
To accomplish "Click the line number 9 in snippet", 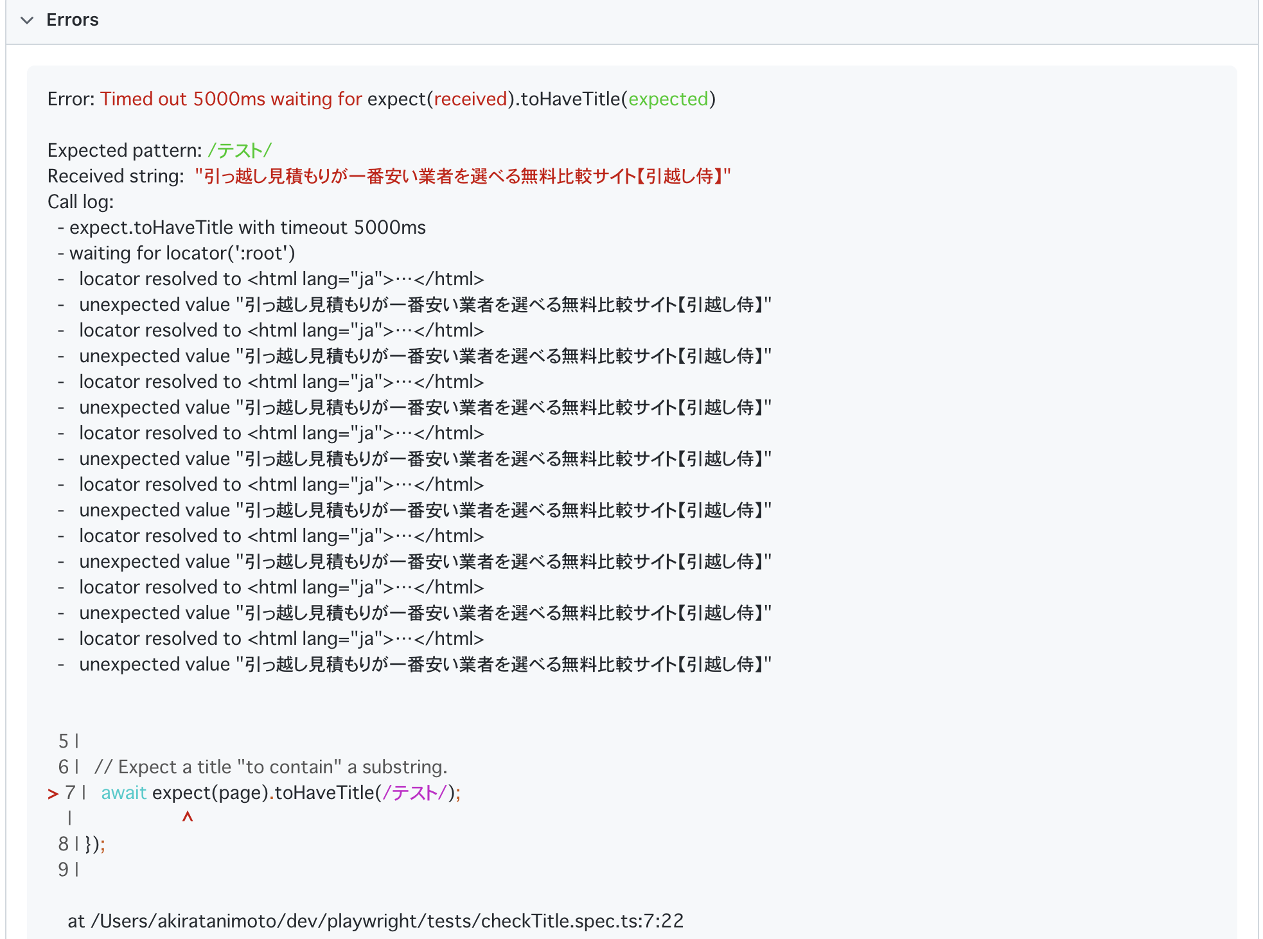I will pos(63,870).
